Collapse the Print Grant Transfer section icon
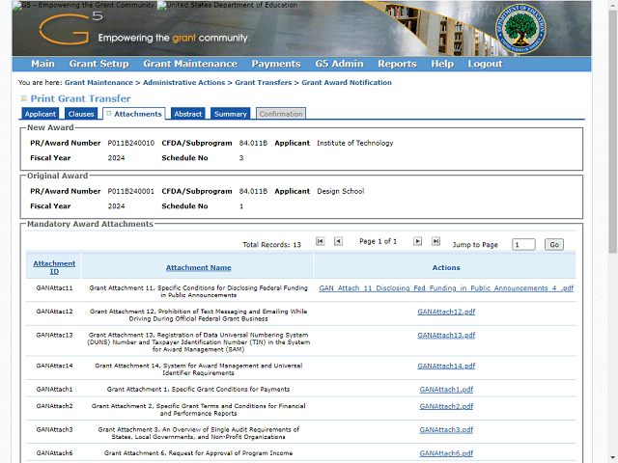 click(23, 98)
